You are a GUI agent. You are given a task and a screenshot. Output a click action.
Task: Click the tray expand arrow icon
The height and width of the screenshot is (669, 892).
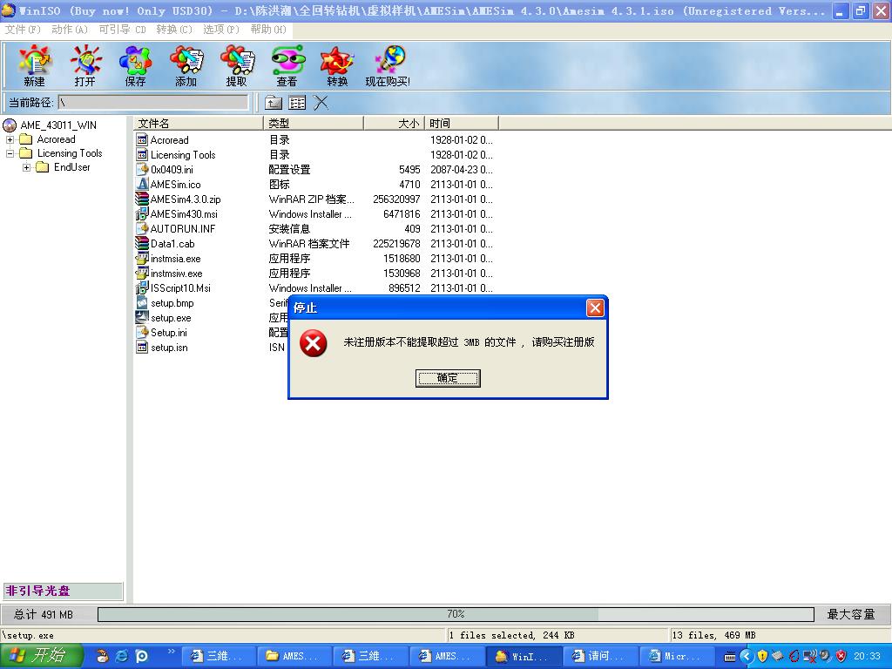point(747,656)
